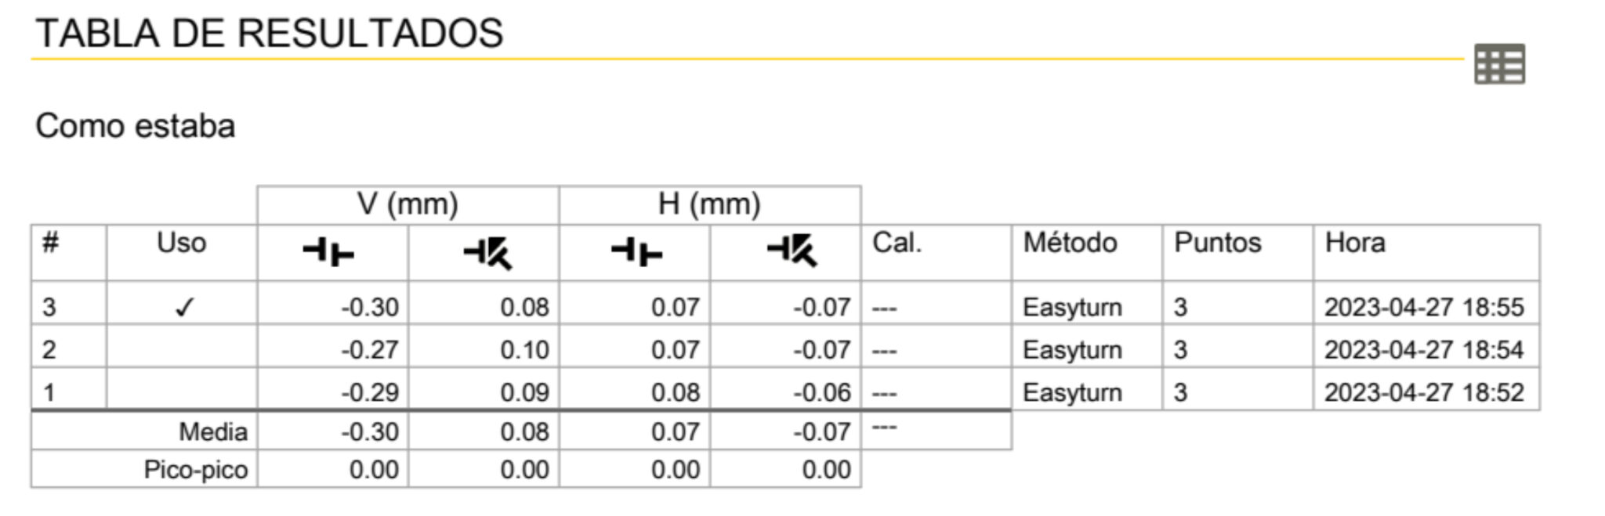Toggle the Uso checkmark for measurement 3
Viewport: 1605px width, 516px height.
184,308
